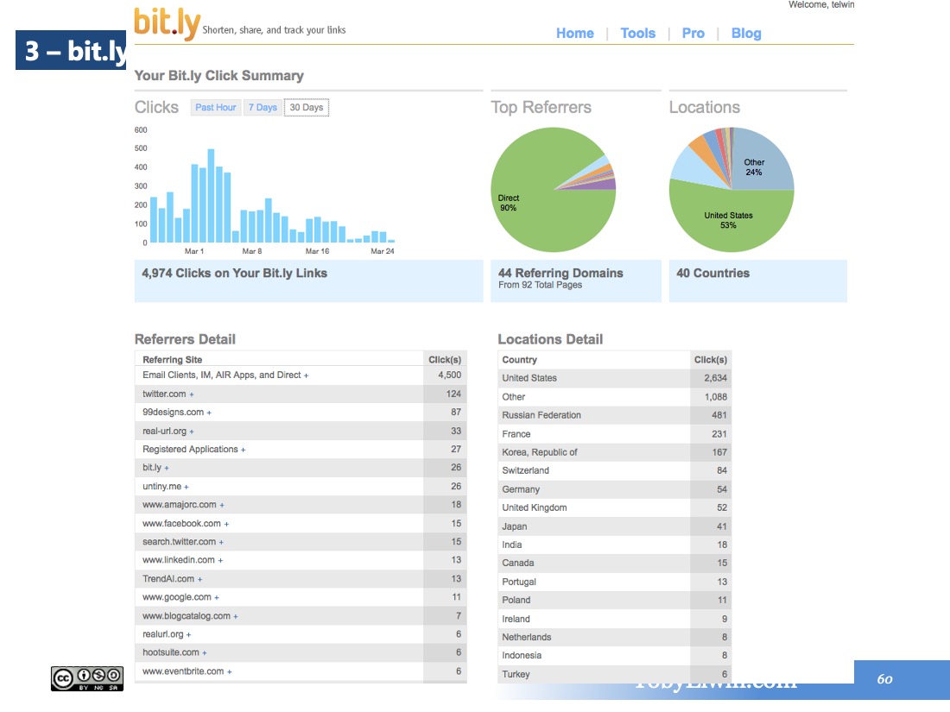Click the Referring Site column header
This screenshot has height=712, width=950.
point(172,360)
